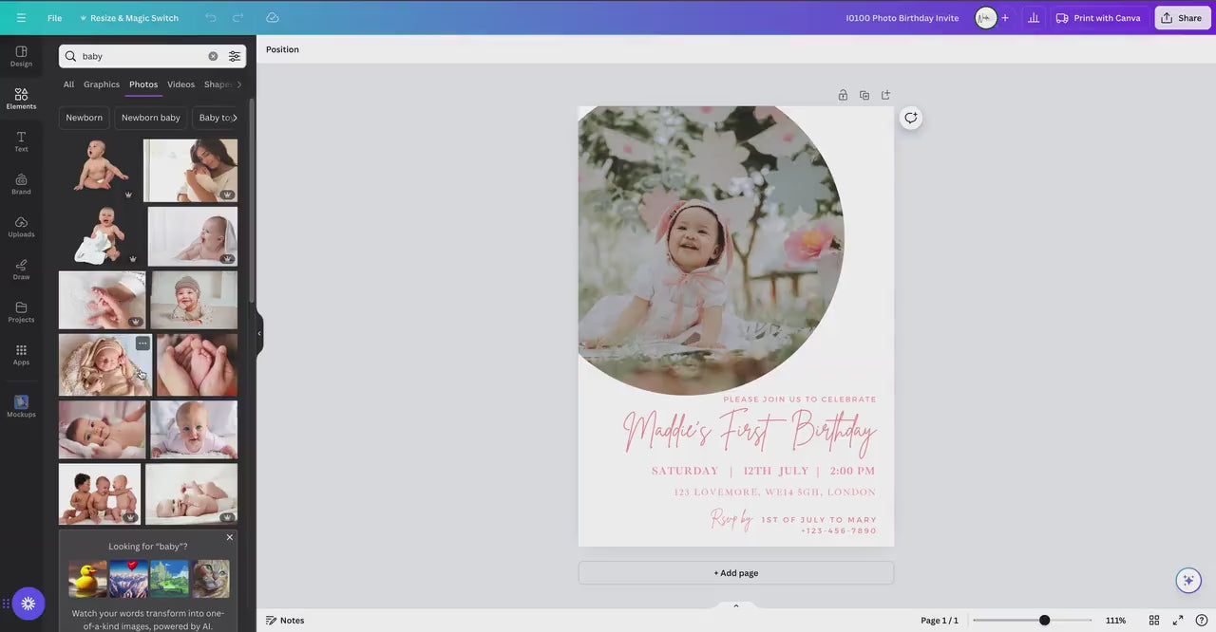
Task: Select the rubber duck AI image
Action: 87,579
